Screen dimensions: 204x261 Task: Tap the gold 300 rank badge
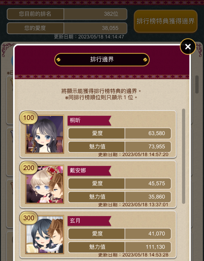28,218
